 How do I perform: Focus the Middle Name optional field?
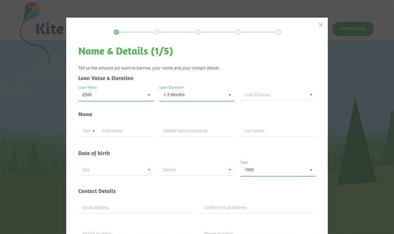click(x=197, y=131)
